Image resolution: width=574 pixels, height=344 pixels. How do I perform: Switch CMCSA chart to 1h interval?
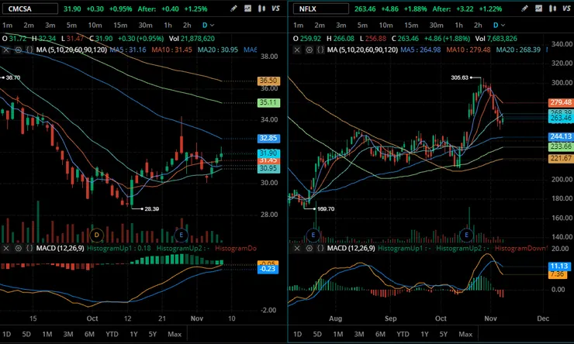pyautogui.click(x=168, y=26)
